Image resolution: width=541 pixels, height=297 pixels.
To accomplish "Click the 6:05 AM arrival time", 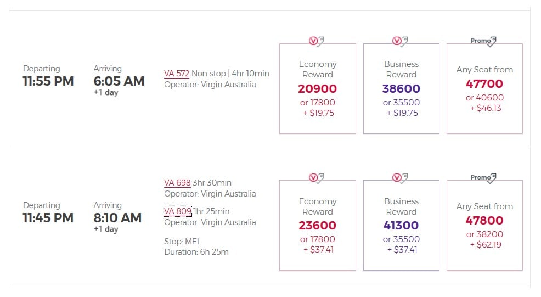I will (x=119, y=81).
